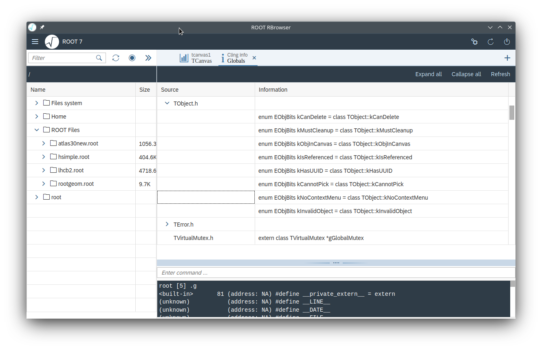Viewport: 542px width, 350px height.
Task: Click the gGlobalMutex information cell
Action: click(x=381, y=238)
